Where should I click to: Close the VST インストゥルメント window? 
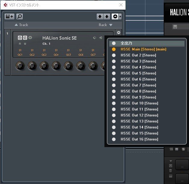tap(121, 5)
